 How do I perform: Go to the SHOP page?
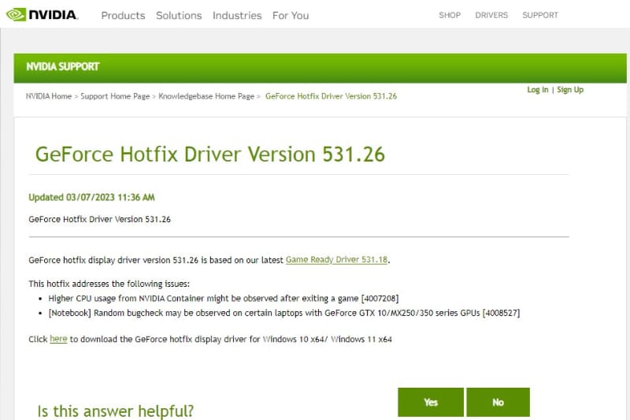[450, 15]
